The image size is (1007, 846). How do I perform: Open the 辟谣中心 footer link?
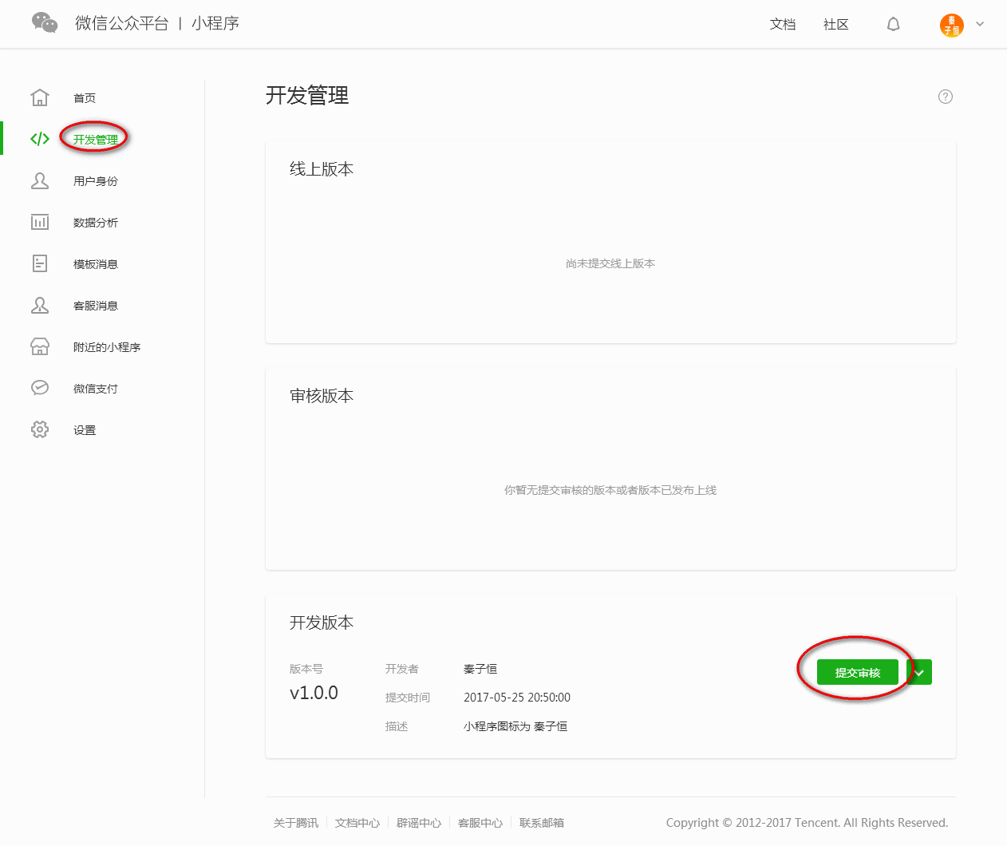[x=419, y=823]
